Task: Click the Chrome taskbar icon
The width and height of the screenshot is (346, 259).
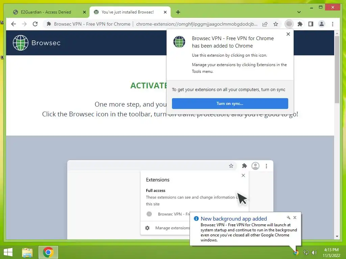Action: pyautogui.click(x=48, y=252)
